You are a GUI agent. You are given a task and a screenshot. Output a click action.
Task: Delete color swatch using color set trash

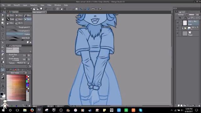pyautogui.click(x=29, y=105)
